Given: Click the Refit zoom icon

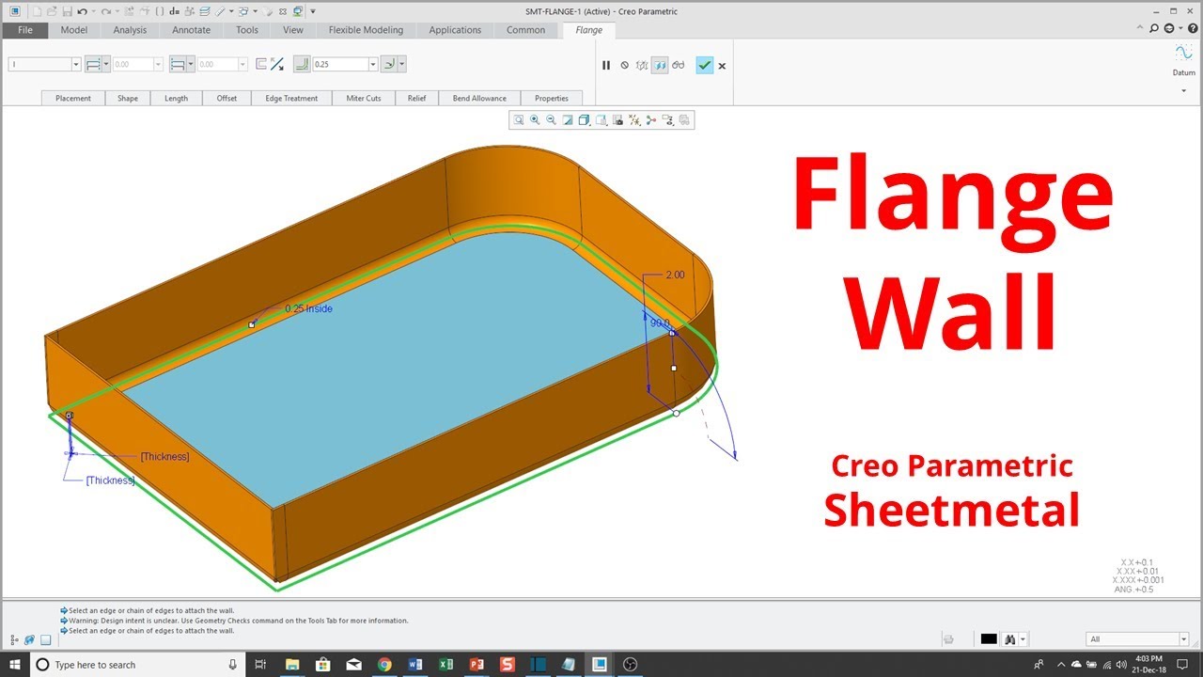Looking at the screenshot, I should coord(519,119).
